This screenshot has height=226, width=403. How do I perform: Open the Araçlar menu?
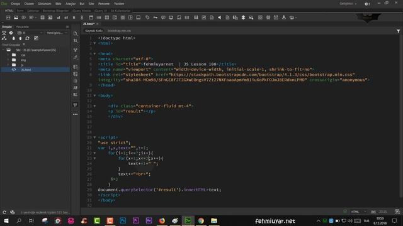[71, 4]
